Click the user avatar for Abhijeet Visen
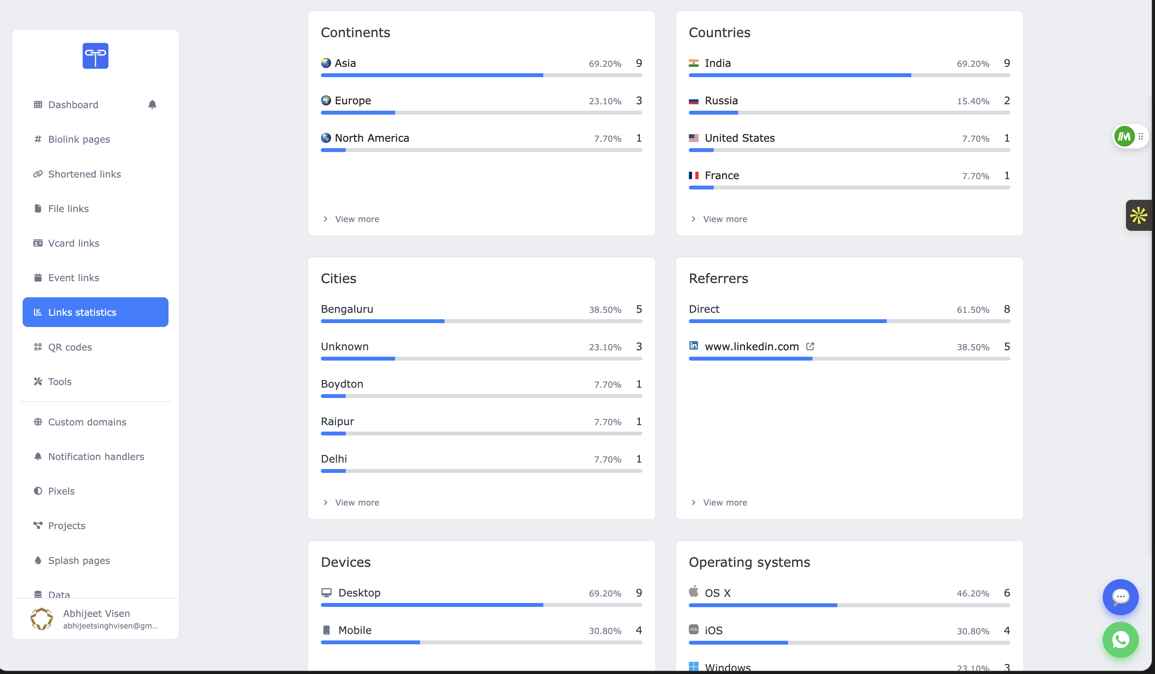 click(41, 618)
